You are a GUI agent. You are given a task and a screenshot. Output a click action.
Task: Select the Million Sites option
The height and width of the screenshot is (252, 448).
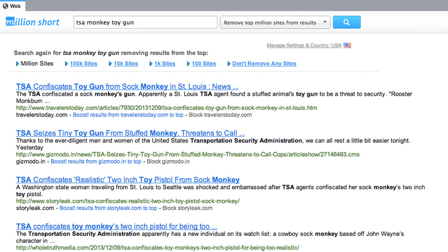coord(37,63)
